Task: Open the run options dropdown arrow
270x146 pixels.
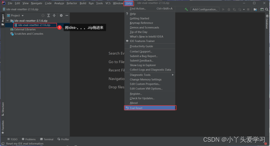Action: (x=244, y=9)
